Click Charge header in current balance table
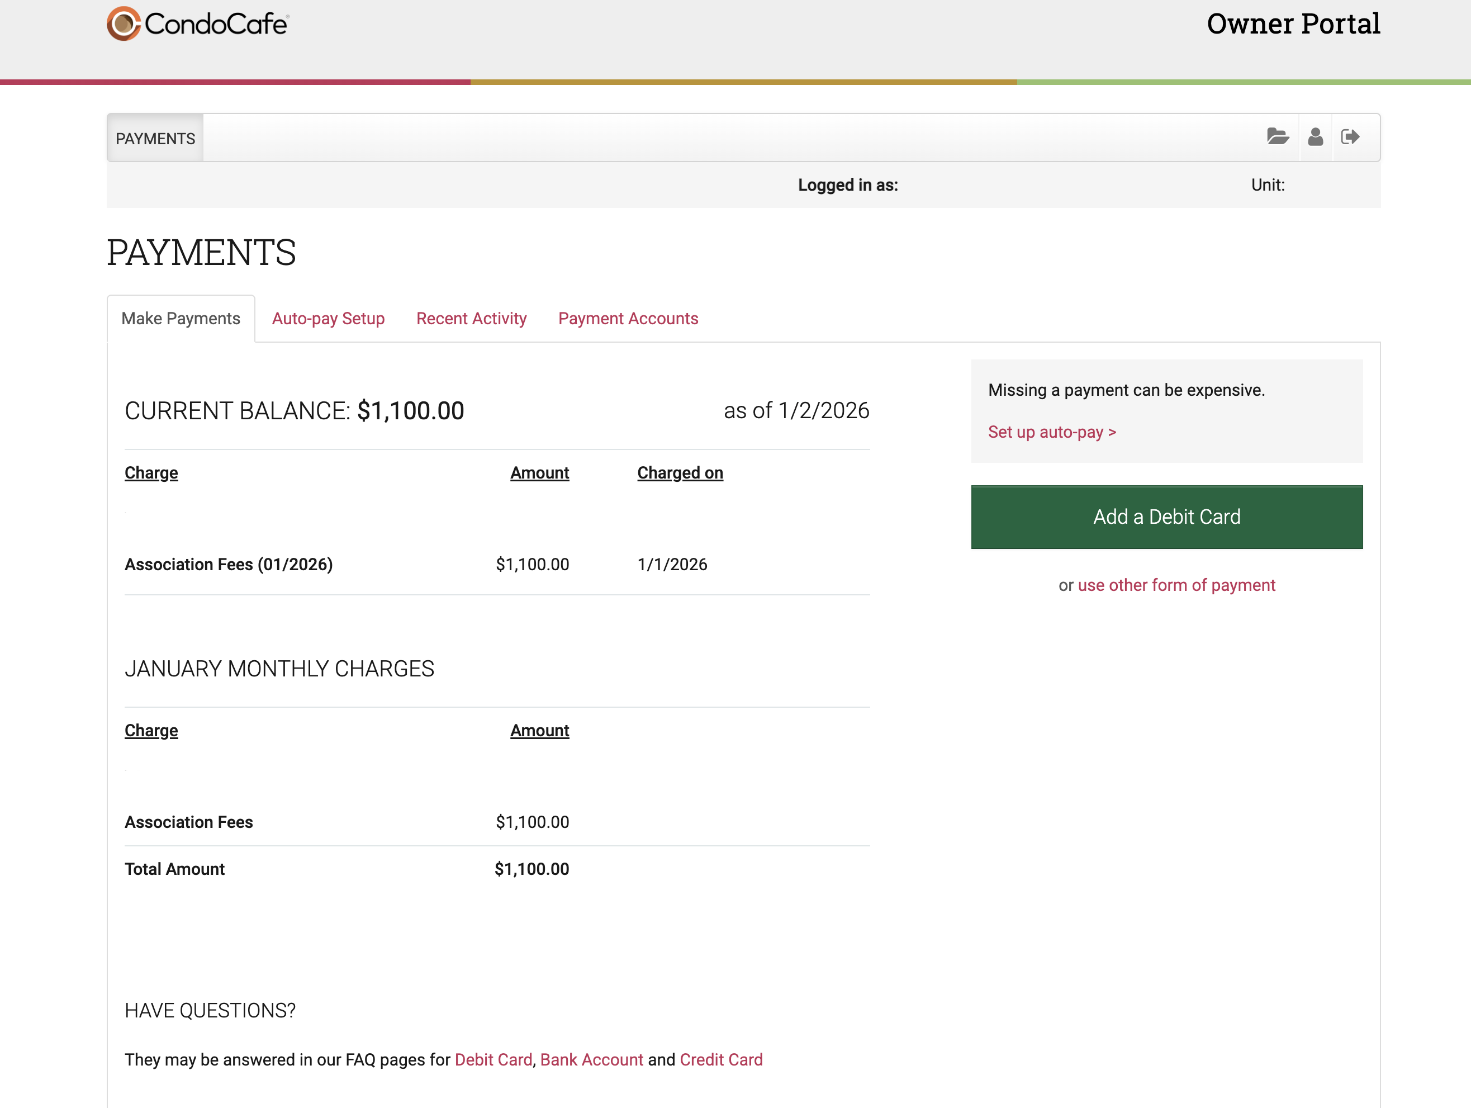Viewport: 1471px width, 1108px height. click(x=151, y=473)
